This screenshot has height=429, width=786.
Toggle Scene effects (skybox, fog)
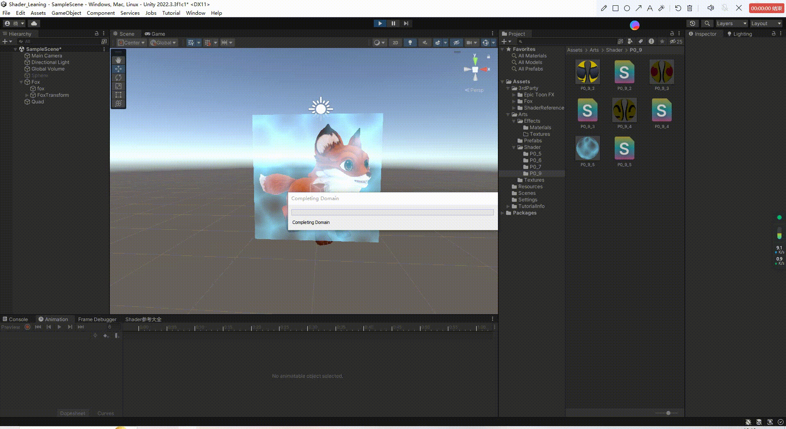pyautogui.click(x=438, y=43)
